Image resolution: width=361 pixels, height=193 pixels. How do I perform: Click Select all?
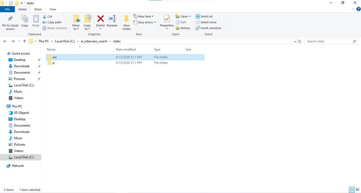204,17
